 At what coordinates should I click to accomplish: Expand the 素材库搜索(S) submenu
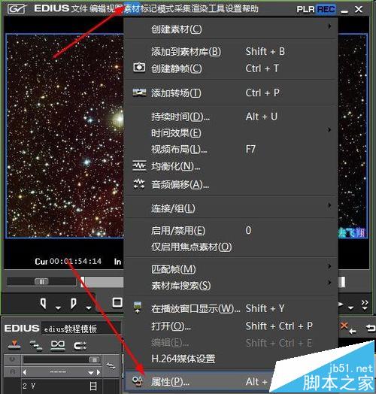[231, 285]
